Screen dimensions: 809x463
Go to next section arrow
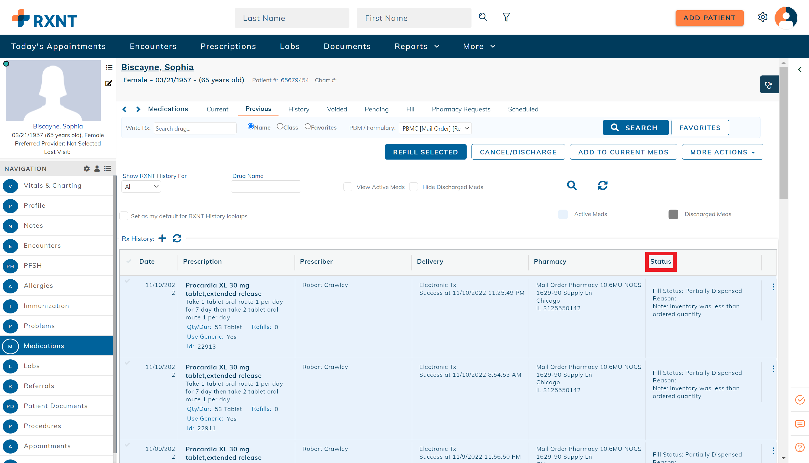tap(138, 109)
